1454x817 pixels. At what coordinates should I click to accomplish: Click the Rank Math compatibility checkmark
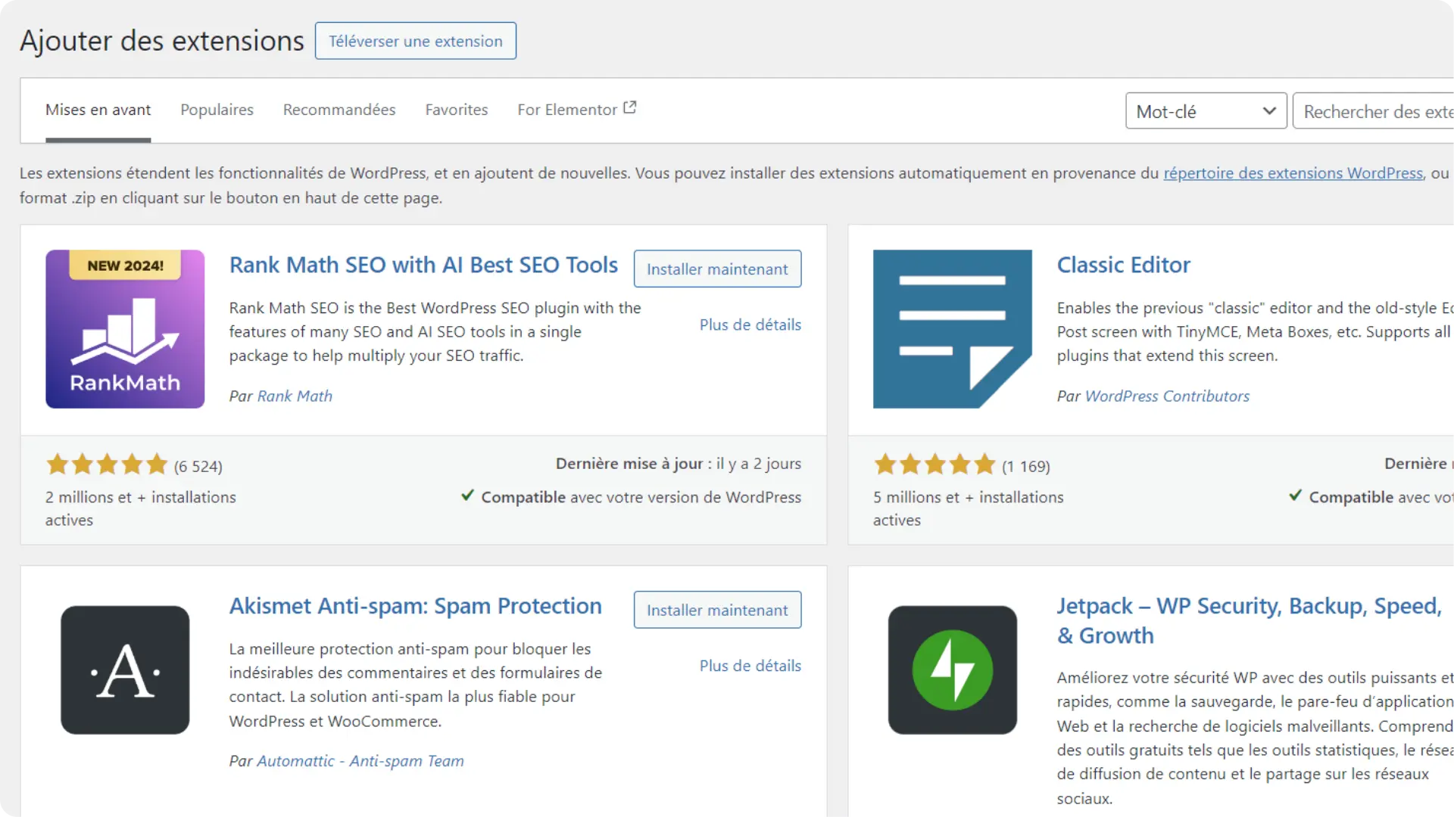click(x=467, y=495)
